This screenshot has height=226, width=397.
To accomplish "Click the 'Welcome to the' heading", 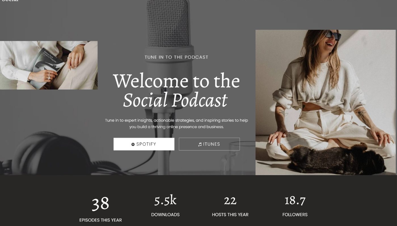I will pos(176,81).
